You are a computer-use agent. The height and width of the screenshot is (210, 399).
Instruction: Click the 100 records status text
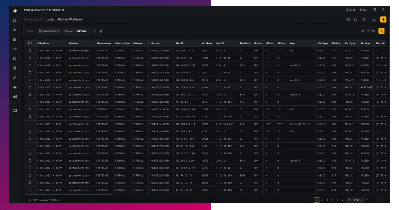tap(47, 200)
